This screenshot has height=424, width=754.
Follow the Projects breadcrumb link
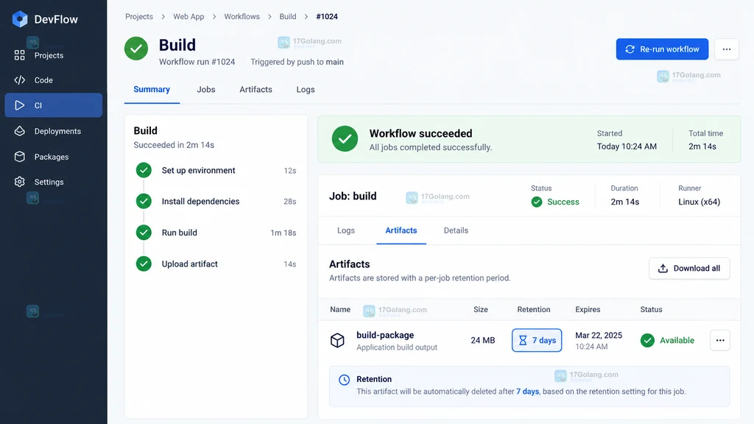[139, 16]
